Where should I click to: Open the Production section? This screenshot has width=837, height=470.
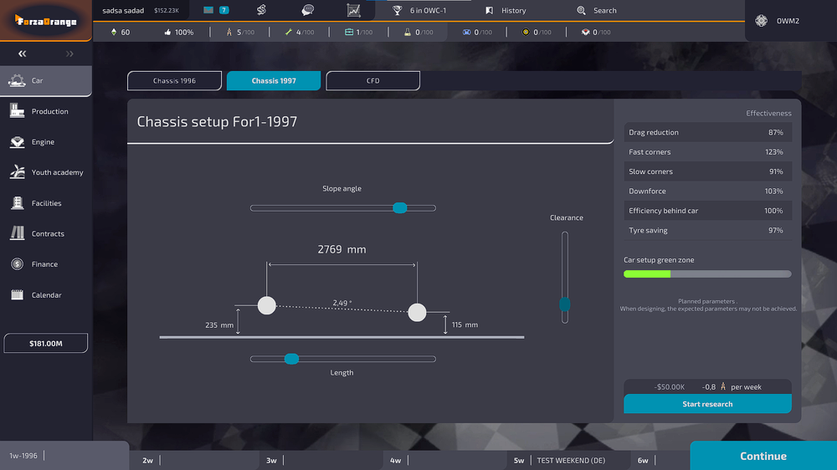tap(46, 111)
